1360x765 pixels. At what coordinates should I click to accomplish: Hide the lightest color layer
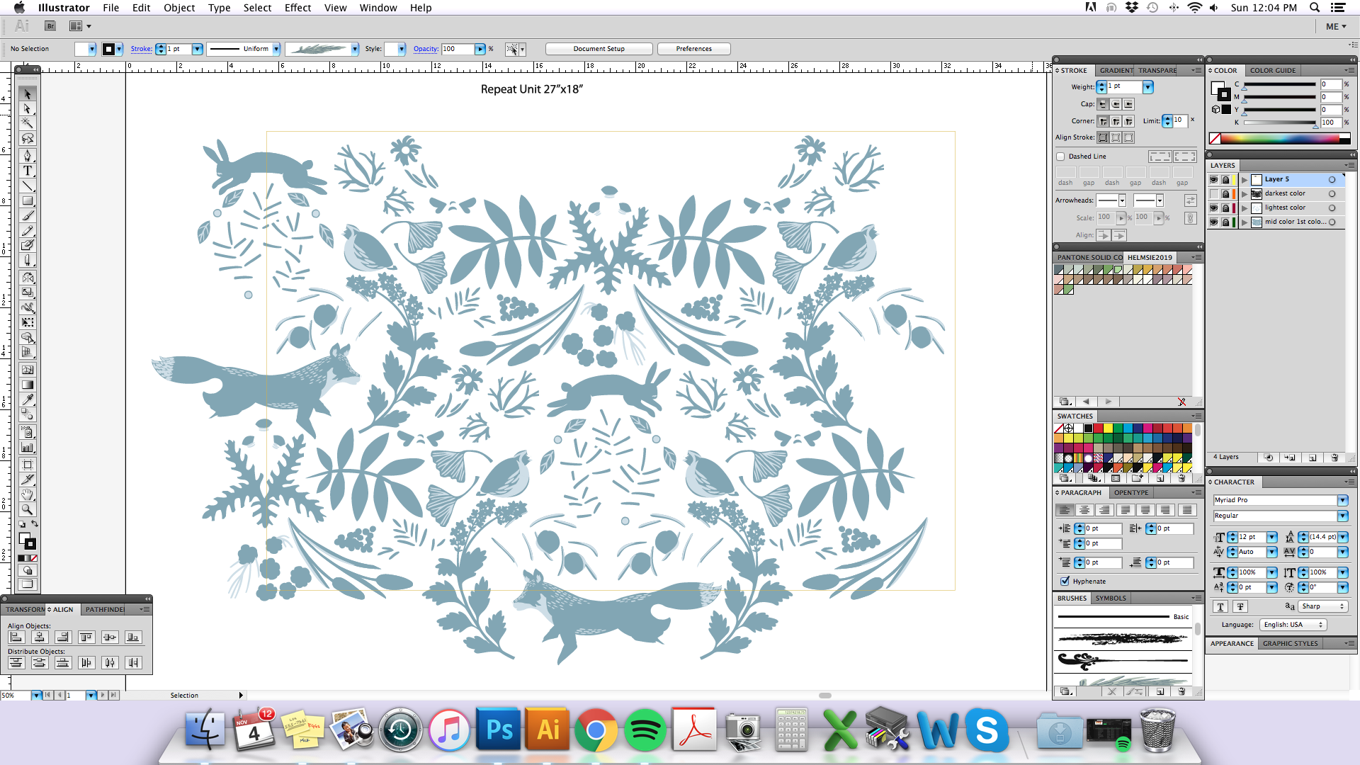tap(1214, 208)
